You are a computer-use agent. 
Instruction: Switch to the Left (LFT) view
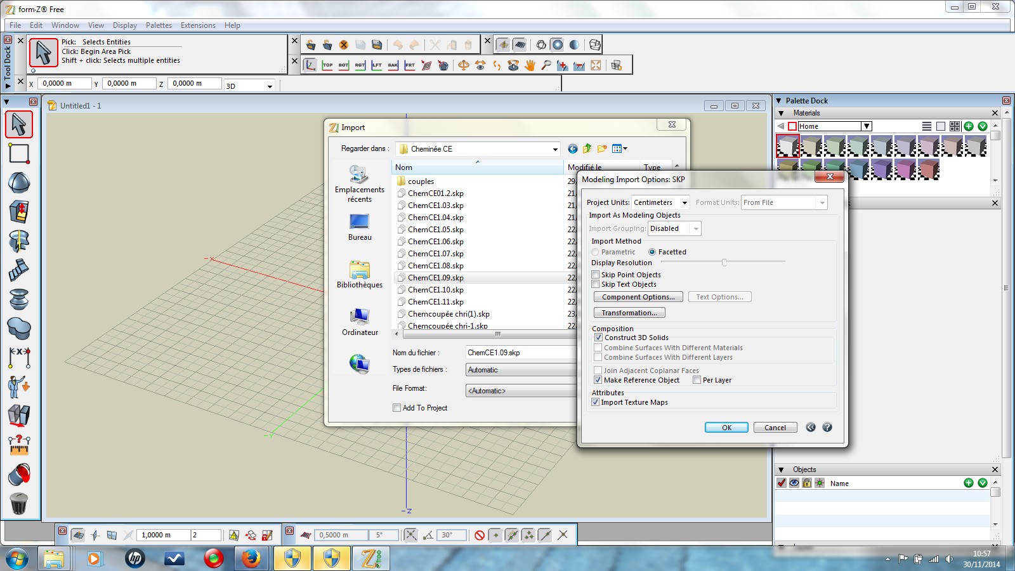click(x=377, y=65)
